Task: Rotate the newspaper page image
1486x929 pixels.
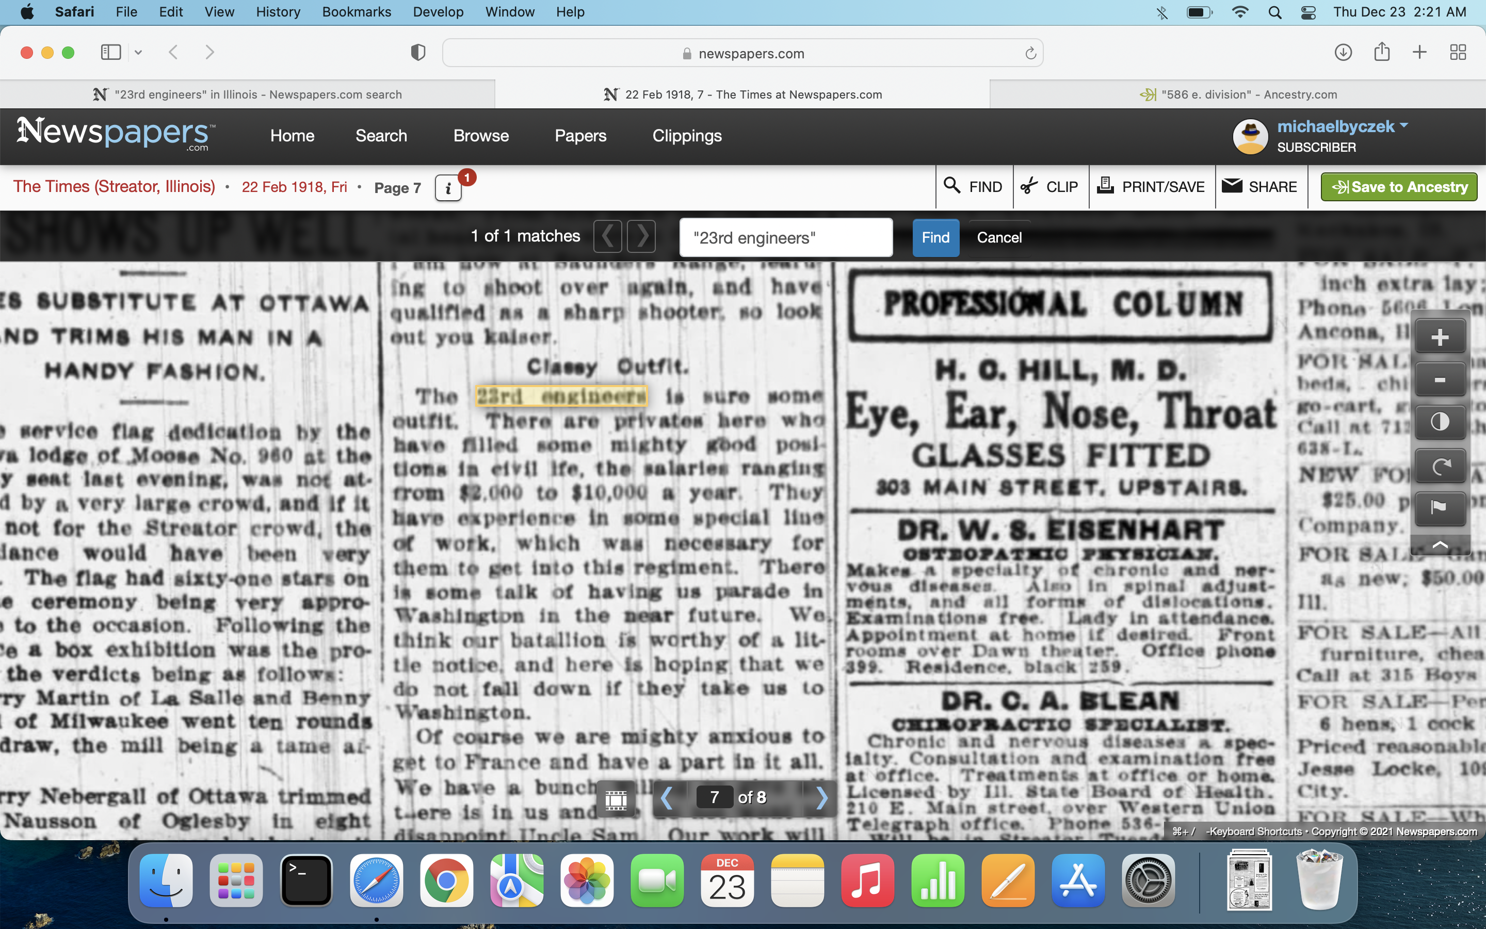Action: click(x=1440, y=467)
